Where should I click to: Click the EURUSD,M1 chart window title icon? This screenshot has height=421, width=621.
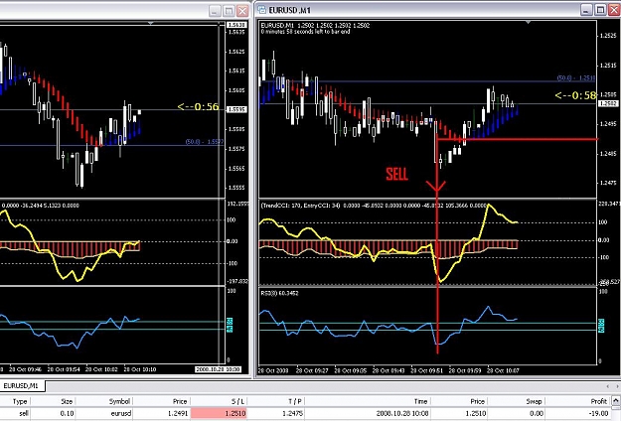262,10
